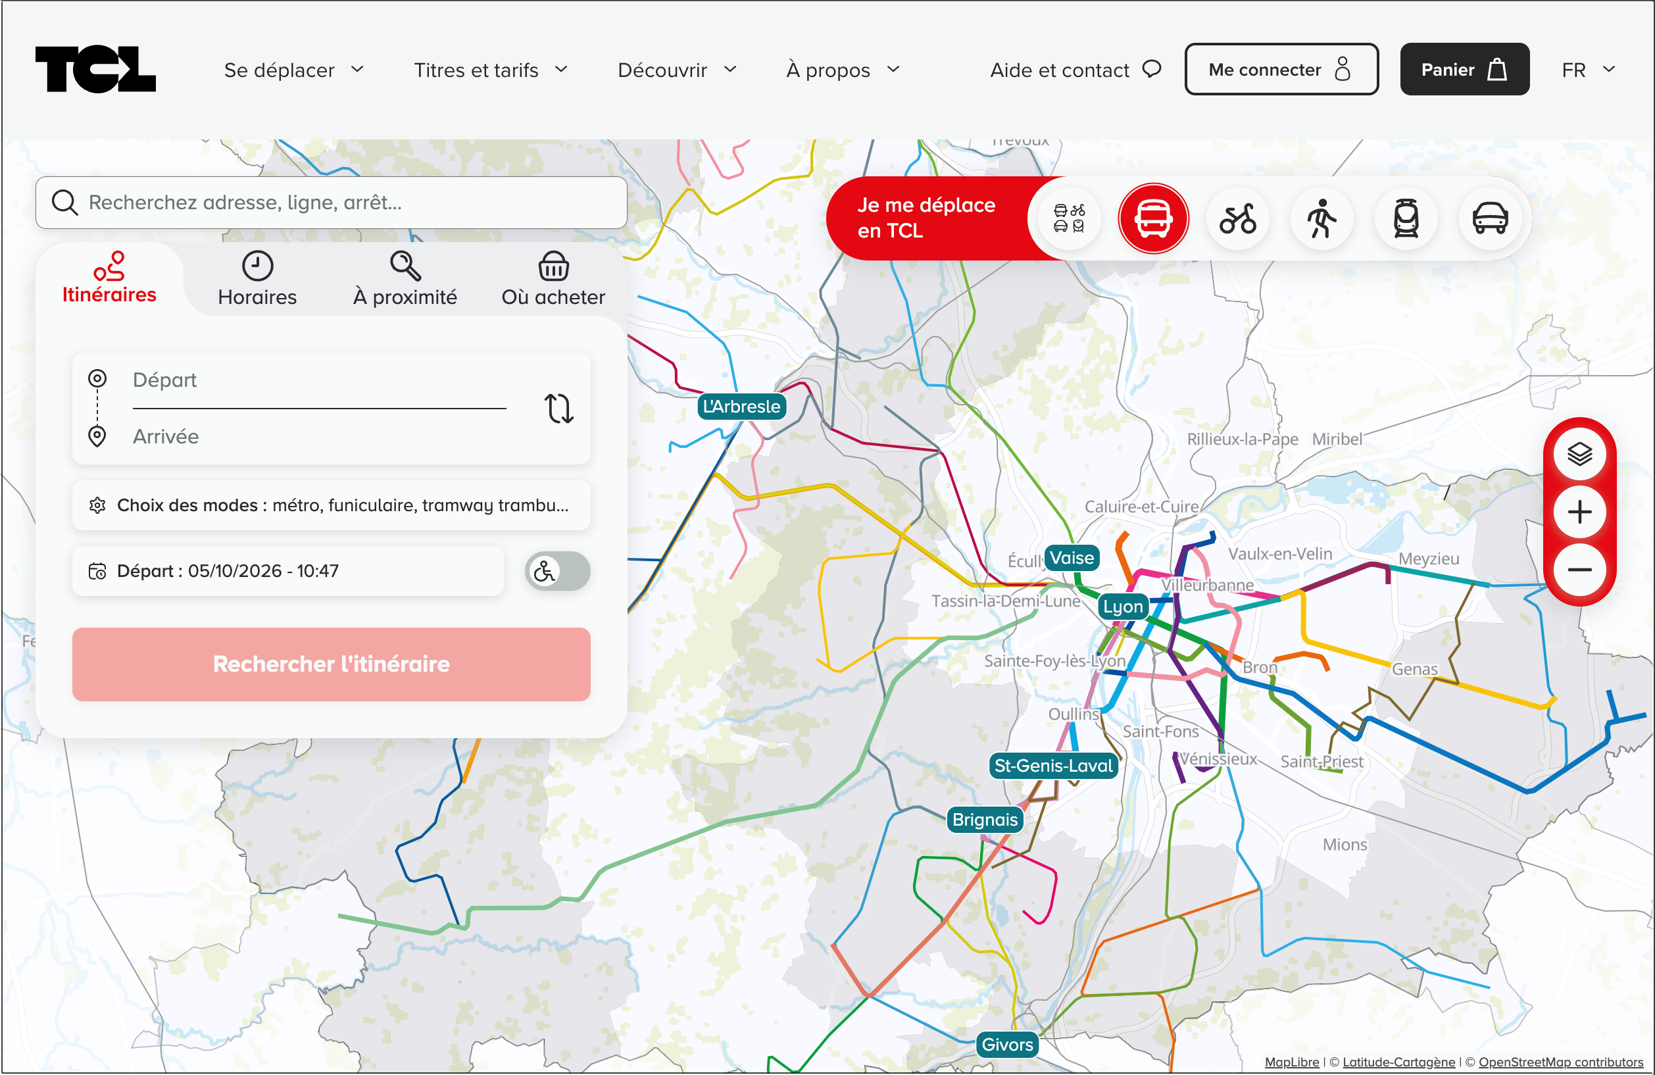Click the search magnifier icon

(64, 203)
